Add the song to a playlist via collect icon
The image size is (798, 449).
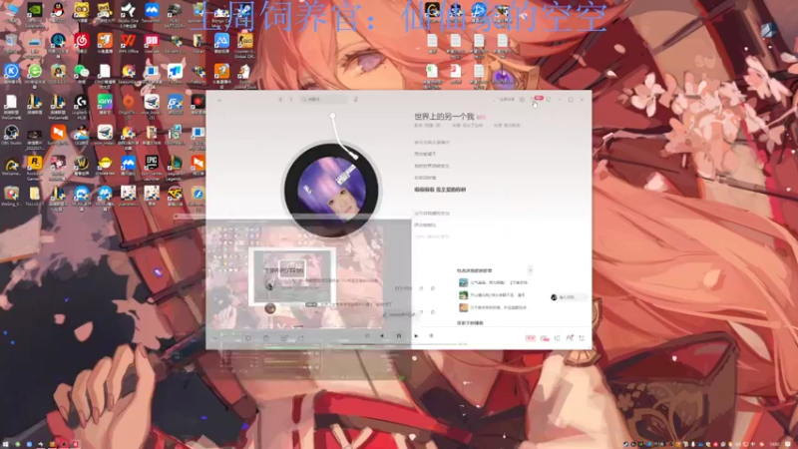(x=266, y=338)
